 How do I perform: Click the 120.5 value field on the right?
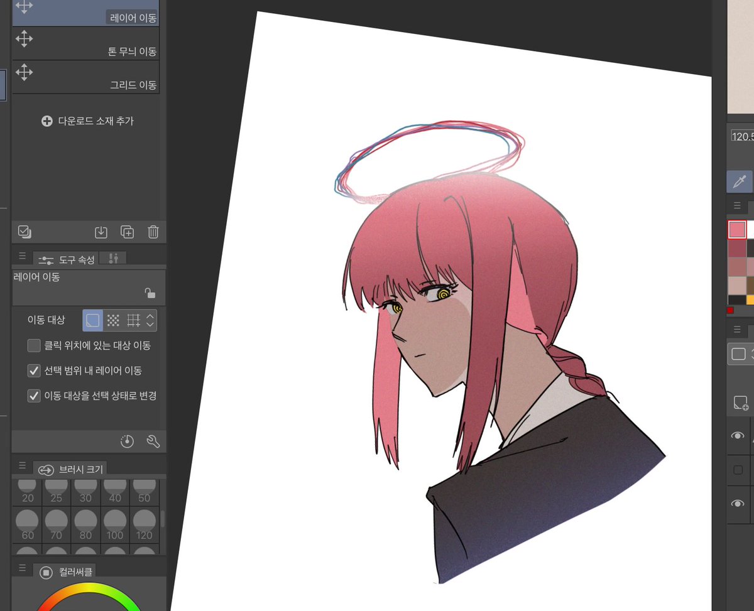click(x=742, y=136)
